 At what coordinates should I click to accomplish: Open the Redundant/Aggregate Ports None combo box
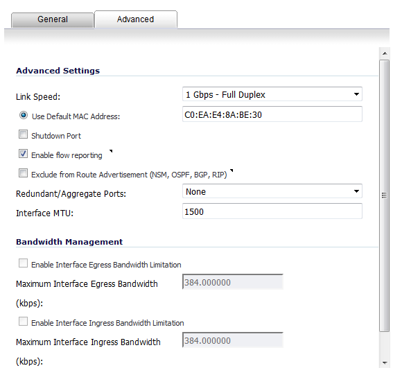272,191
